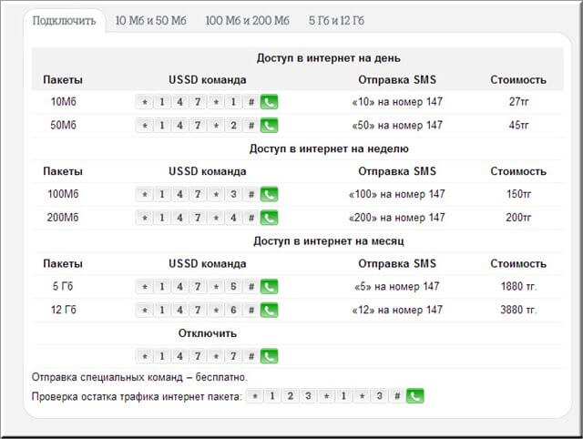Click the digit 5 key in 5 Гб row
Viewport: 583px width, 439px height.
pyautogui.click(x=233, y=287)
